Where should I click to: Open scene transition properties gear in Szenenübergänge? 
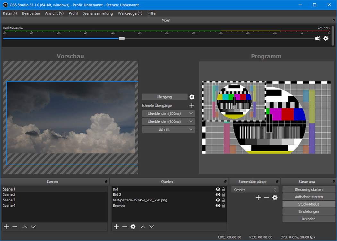click(x=275, y=198)
